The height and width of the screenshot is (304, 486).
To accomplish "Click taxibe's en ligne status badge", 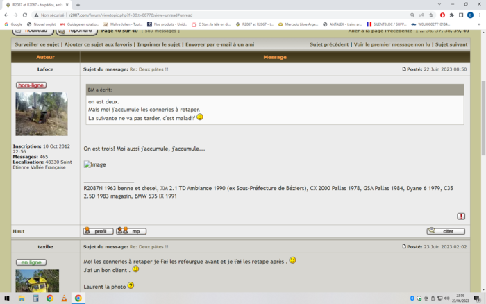I will tap(31, 262).
